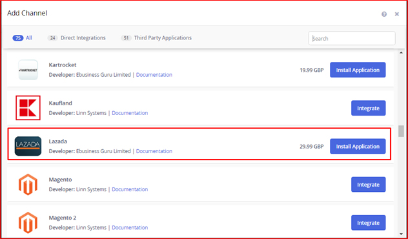Click the Add Channel title
This screenshot has width=408, height=239.
(27, 13)
